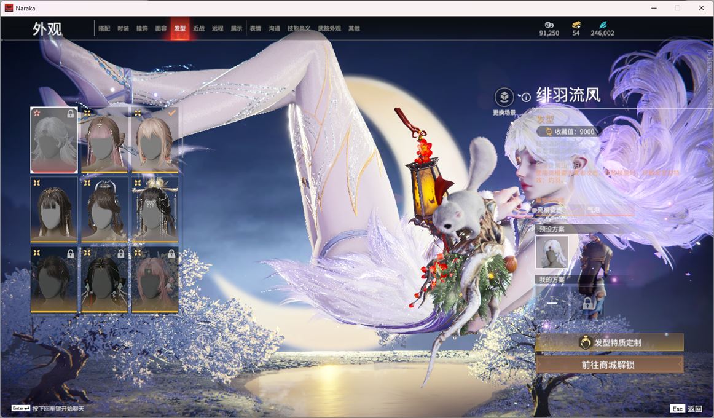Viewport: 714px width, 418px height.
Task: Click the 返回 label next to Esc
Action: pyautogui.click(x=695, y=409)
